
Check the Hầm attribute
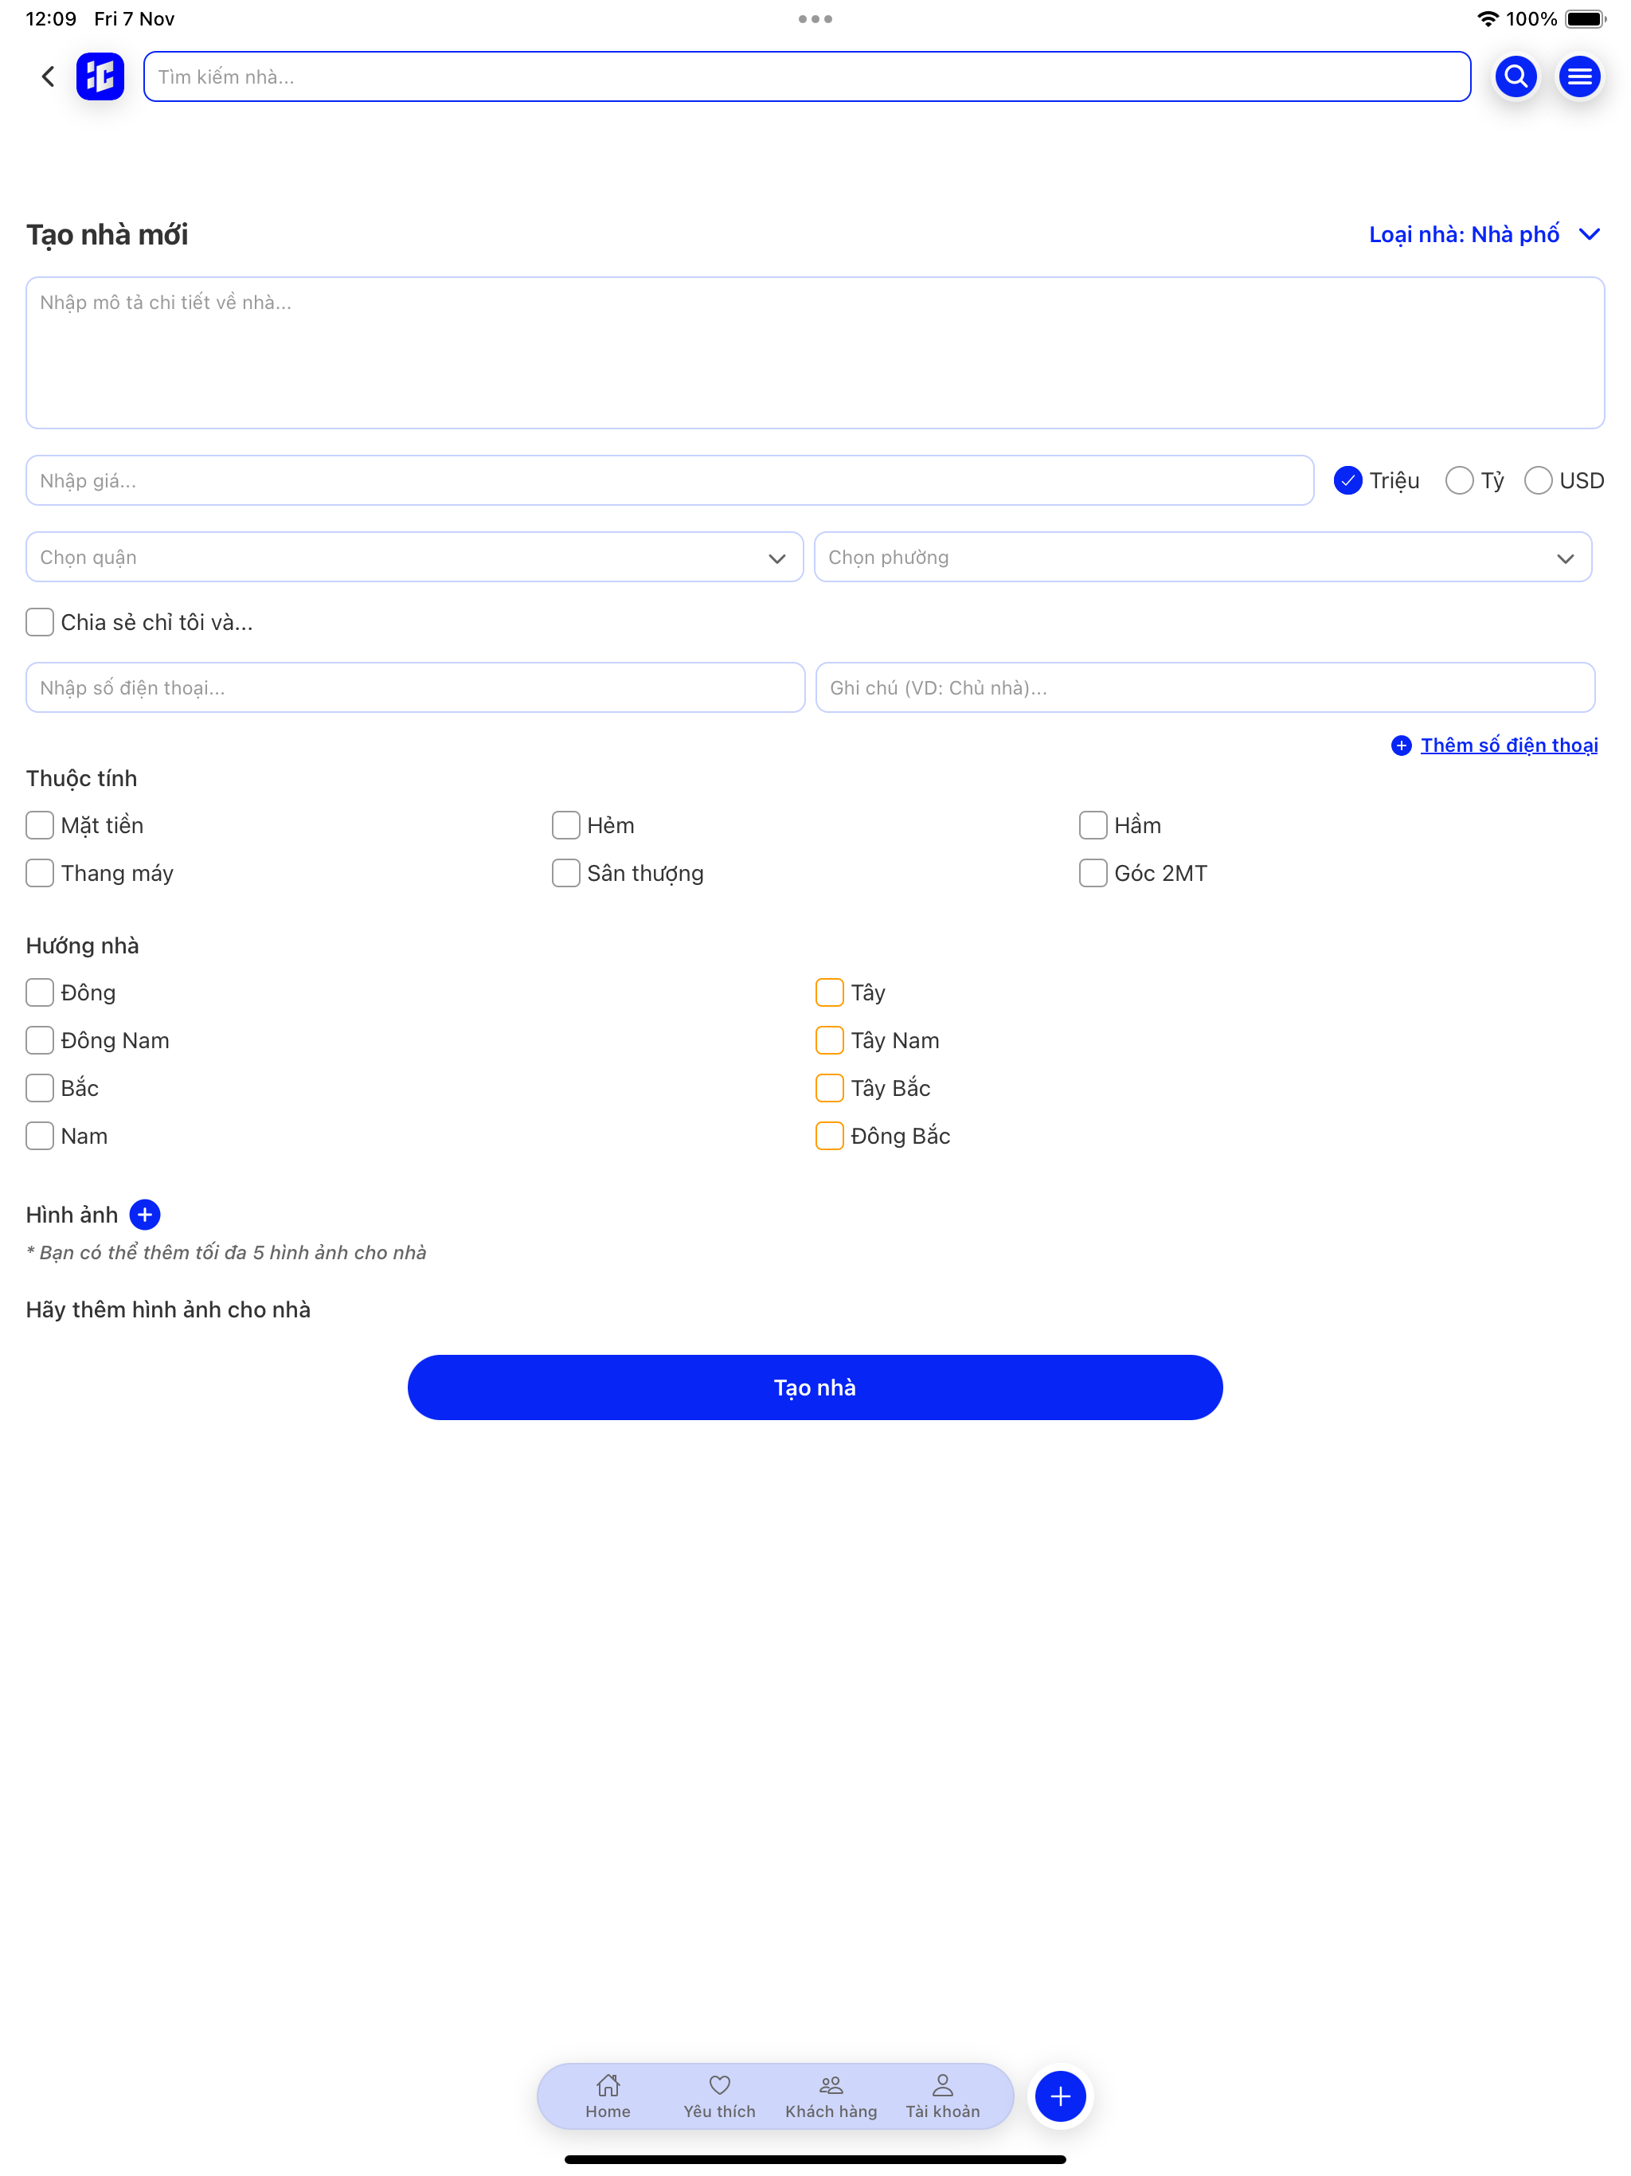pos(1093,825)
